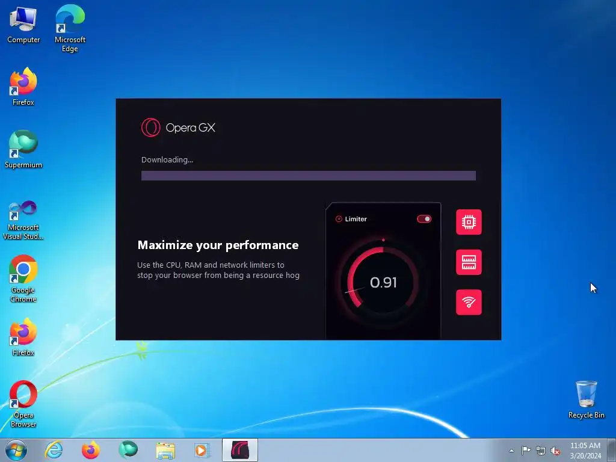Select the Google Chrome desktop shortcut
This screenshot has width=616, height=462.
23,279
